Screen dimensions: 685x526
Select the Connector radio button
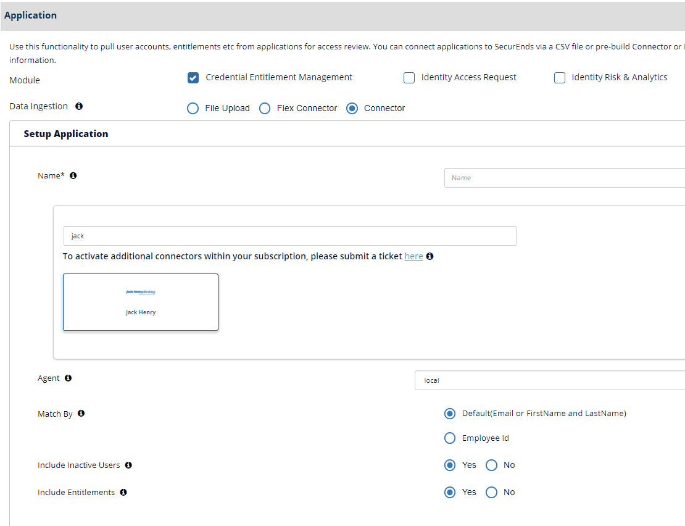[352, 109]
